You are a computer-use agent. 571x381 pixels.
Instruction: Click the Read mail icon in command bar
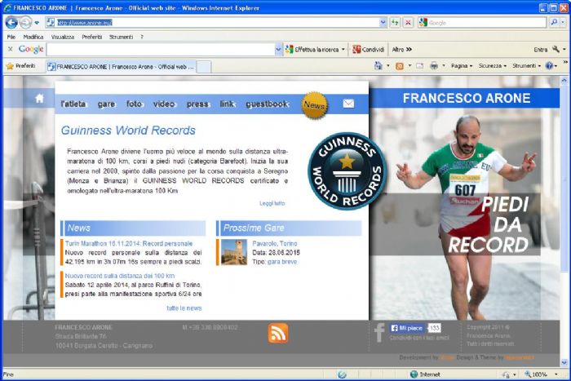420,66
